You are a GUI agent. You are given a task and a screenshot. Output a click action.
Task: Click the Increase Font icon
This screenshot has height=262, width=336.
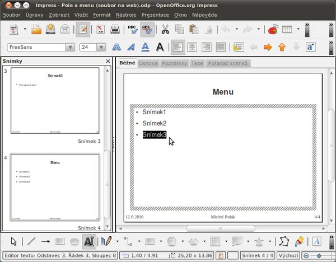click(311, 47)
